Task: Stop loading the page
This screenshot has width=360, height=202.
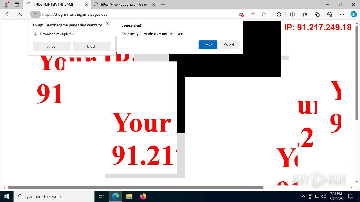Action: [x=20, y=14]
